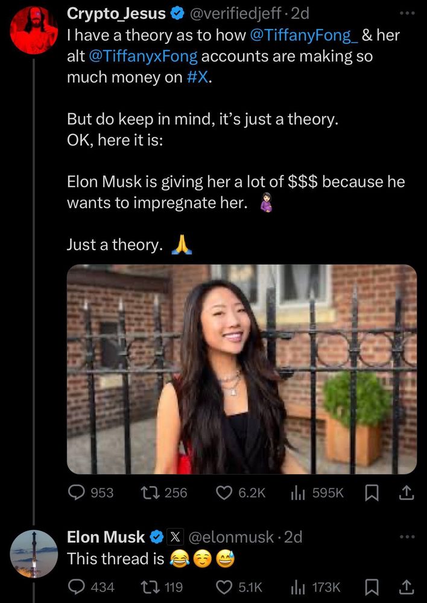Open the @TiffanyxFong mention link
The width and height of the screenshot is (427, 603).
pos(143,57)
